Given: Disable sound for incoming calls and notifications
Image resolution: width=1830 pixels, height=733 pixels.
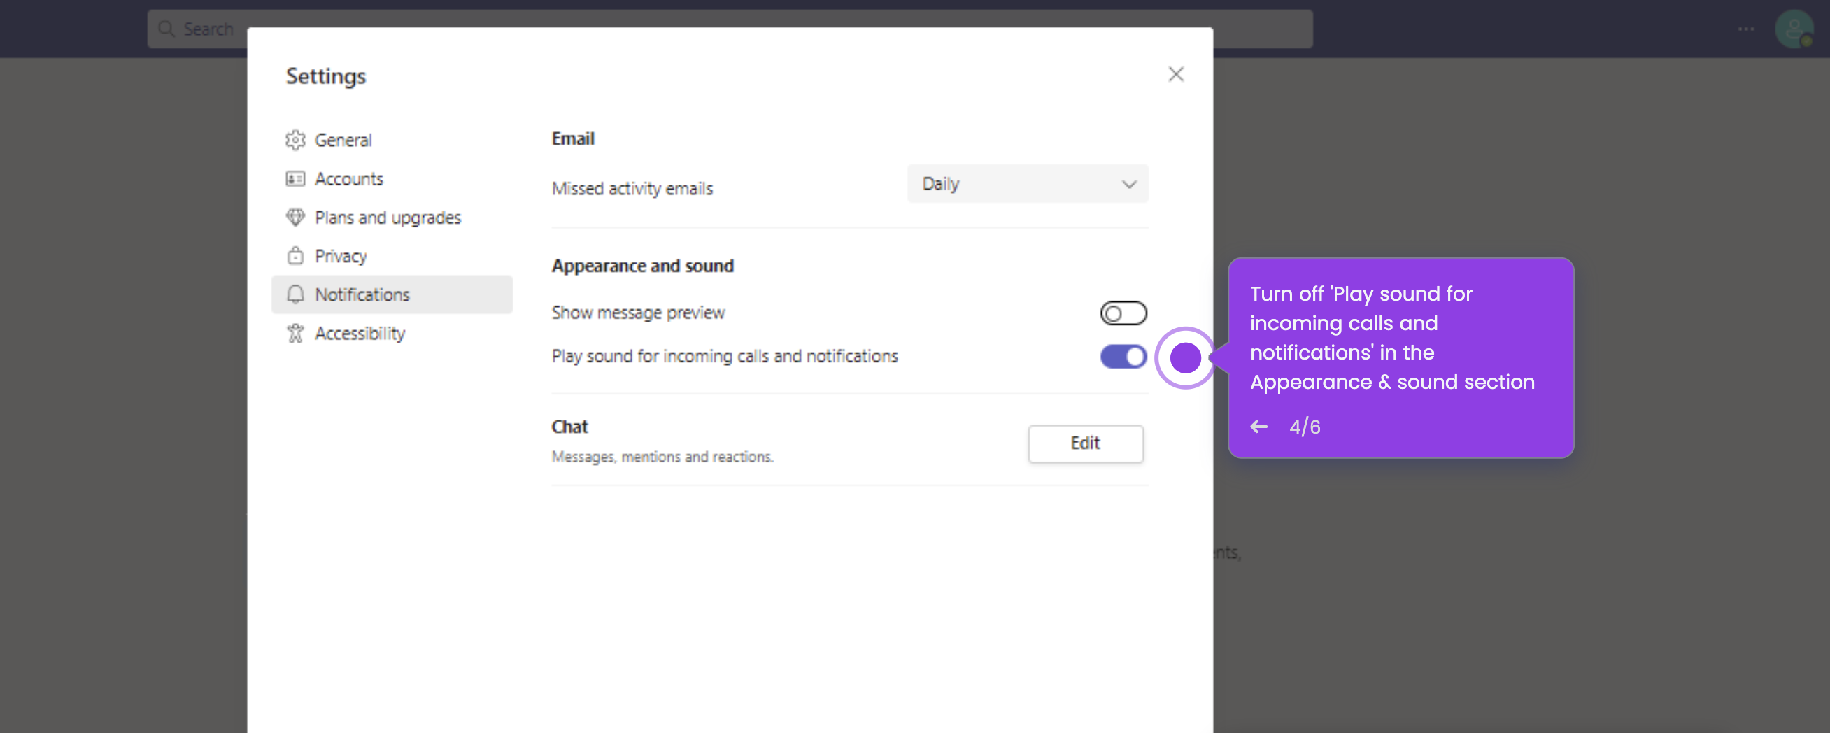Looking at the screenshot, I should (x=1123, y=357).
